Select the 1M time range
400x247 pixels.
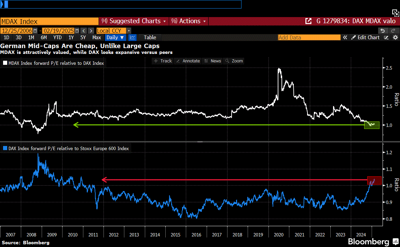pos(31,38)
